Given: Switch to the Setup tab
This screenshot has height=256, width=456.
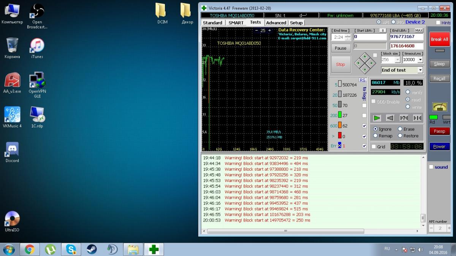Looking at the screenshot, I should 296,23.
